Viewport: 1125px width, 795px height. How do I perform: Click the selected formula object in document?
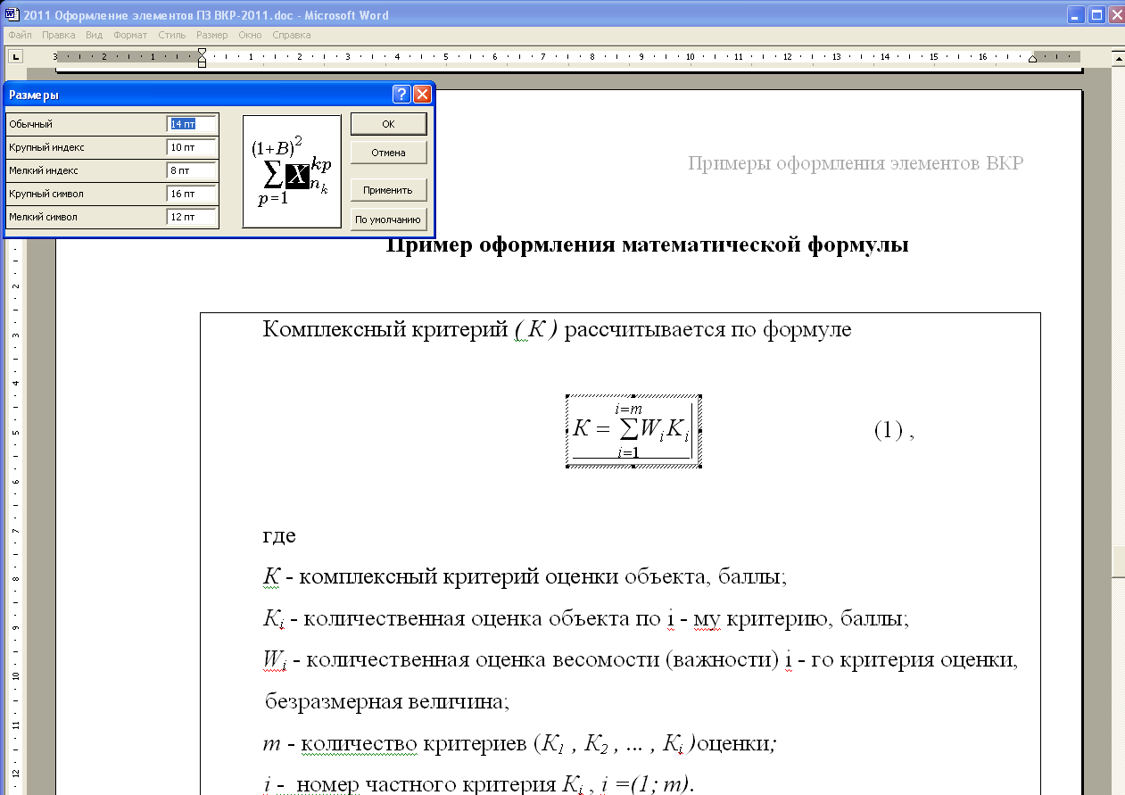point(634,431)
